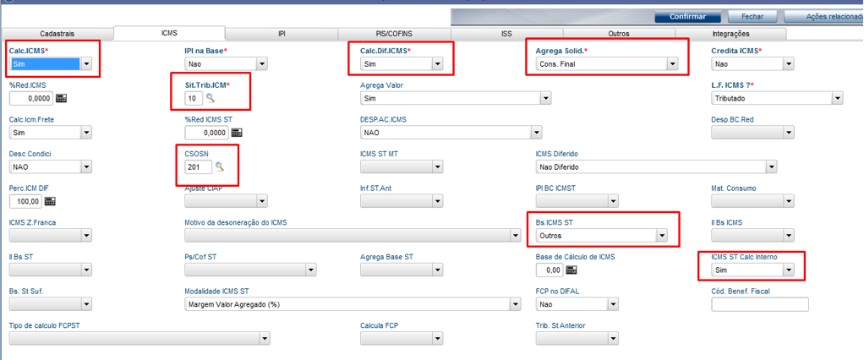
Task: Focus Base de Cálculo de ICMS field
Action: (x=550, y=270)
